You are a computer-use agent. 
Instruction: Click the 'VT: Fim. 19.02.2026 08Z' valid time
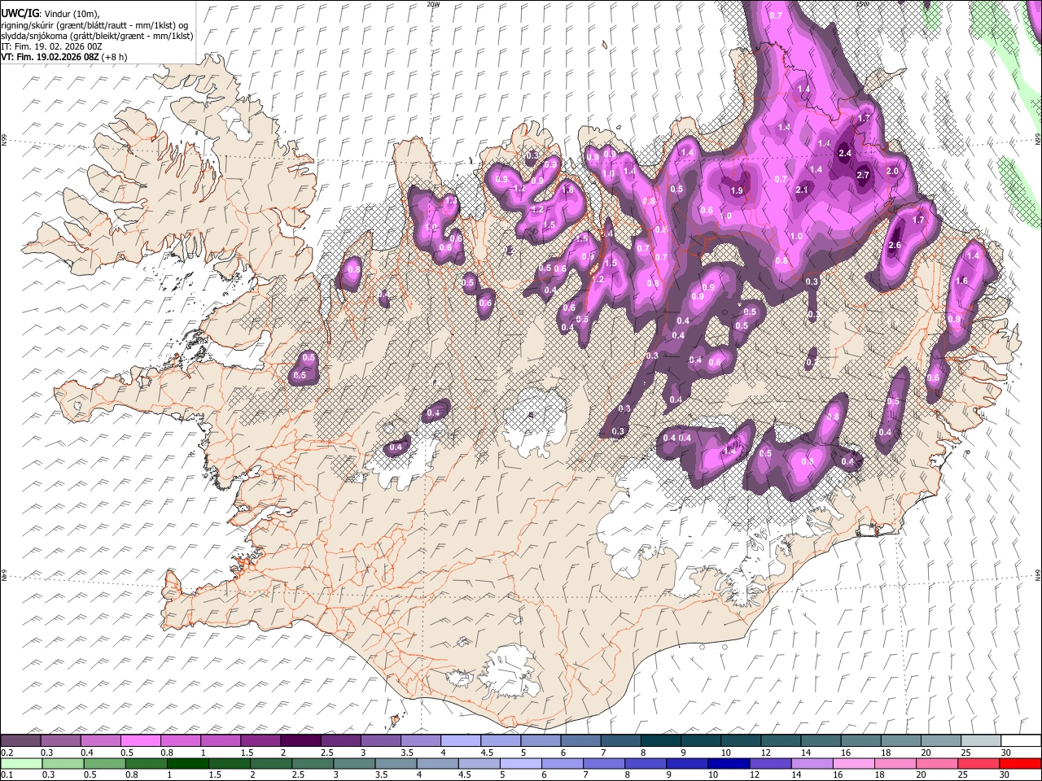pyautogui.click(x=50, y=58)
